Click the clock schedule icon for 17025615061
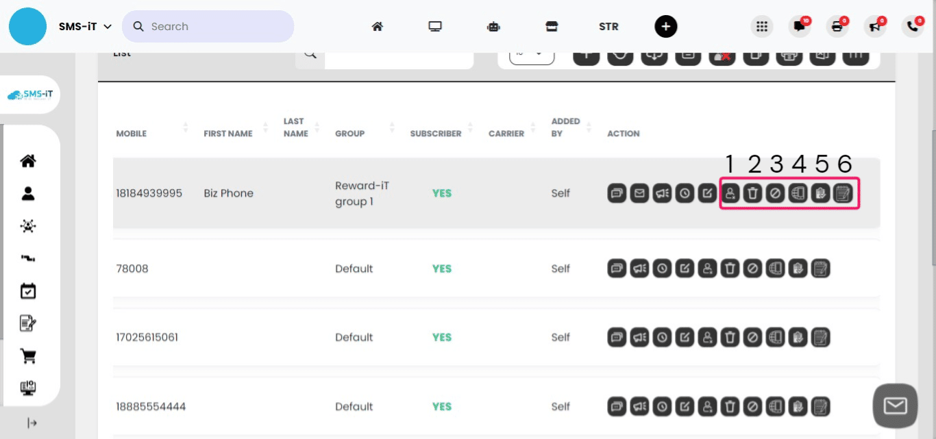The image size is (936, 439). tap(662, 337)
